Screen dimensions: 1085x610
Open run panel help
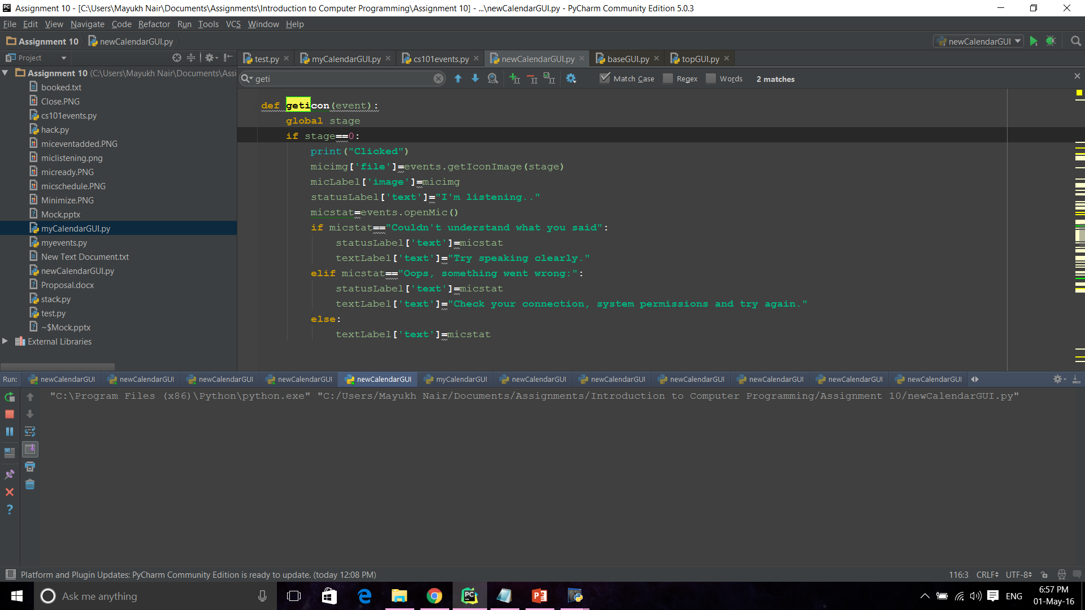click(x=10, y=509)
